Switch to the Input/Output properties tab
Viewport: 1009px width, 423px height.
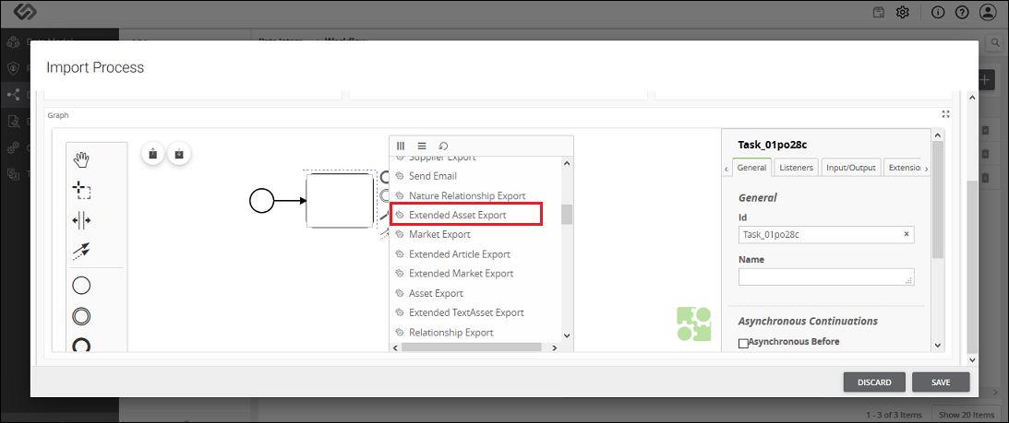coord(851,167)
